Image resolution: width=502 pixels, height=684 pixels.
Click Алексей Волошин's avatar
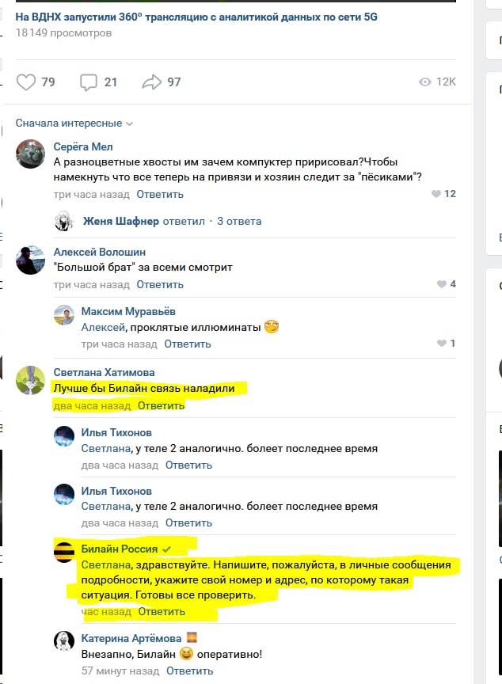tap(31, 260)
